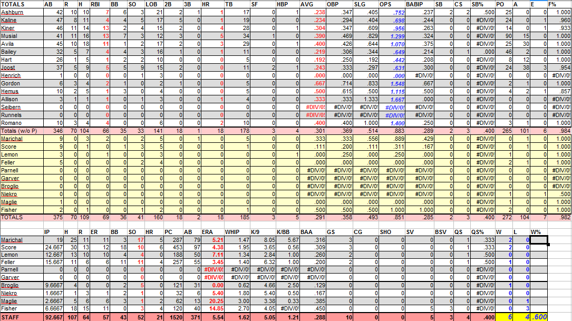This screenshot has width=572, height=321.
Task: Select the ERA column header
Action: [x=212, y=232]
